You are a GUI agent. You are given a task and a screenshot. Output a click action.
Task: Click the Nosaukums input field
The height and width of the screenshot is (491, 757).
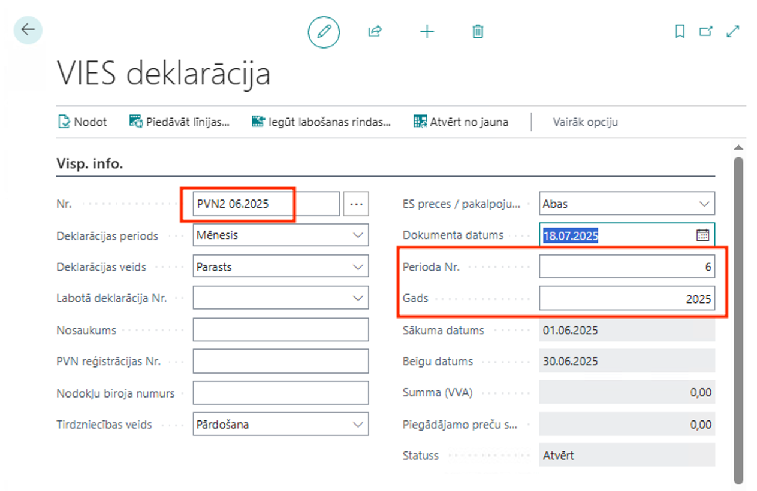click(281, 330)
